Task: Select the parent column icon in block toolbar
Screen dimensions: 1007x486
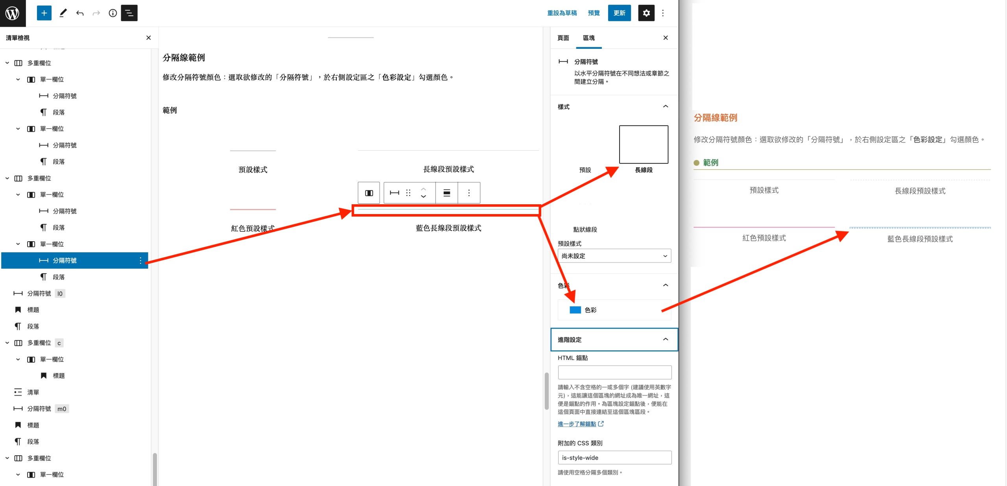Action: (369, 193)
